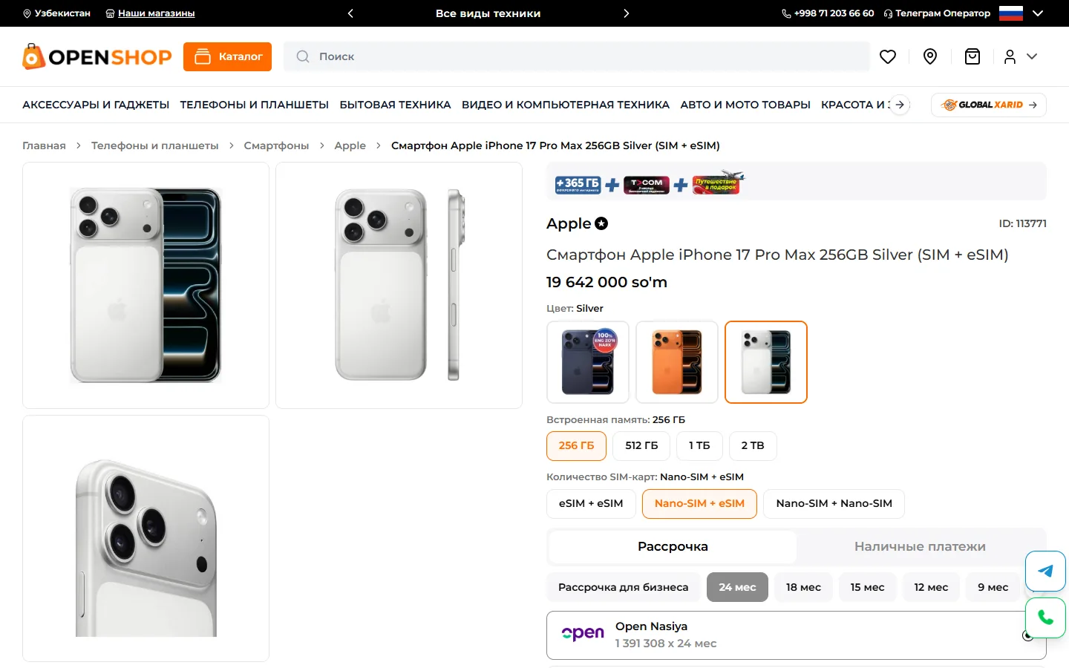1069x668 pixels.
Task: Show more categories with the arrow button
Action: pyautogui.click(x=900, y=105)
